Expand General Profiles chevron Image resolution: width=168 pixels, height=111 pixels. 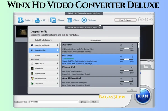pyautogui.click(x=57, y=50)
